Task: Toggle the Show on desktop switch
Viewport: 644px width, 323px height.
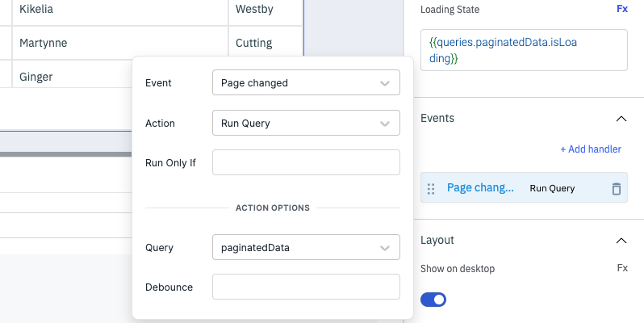Action: (x=433, y=300)
